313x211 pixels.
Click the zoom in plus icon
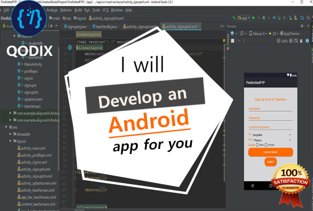[291, 41]
